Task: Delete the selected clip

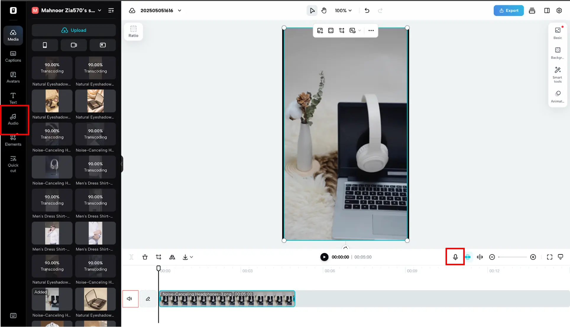Action: 145,257
